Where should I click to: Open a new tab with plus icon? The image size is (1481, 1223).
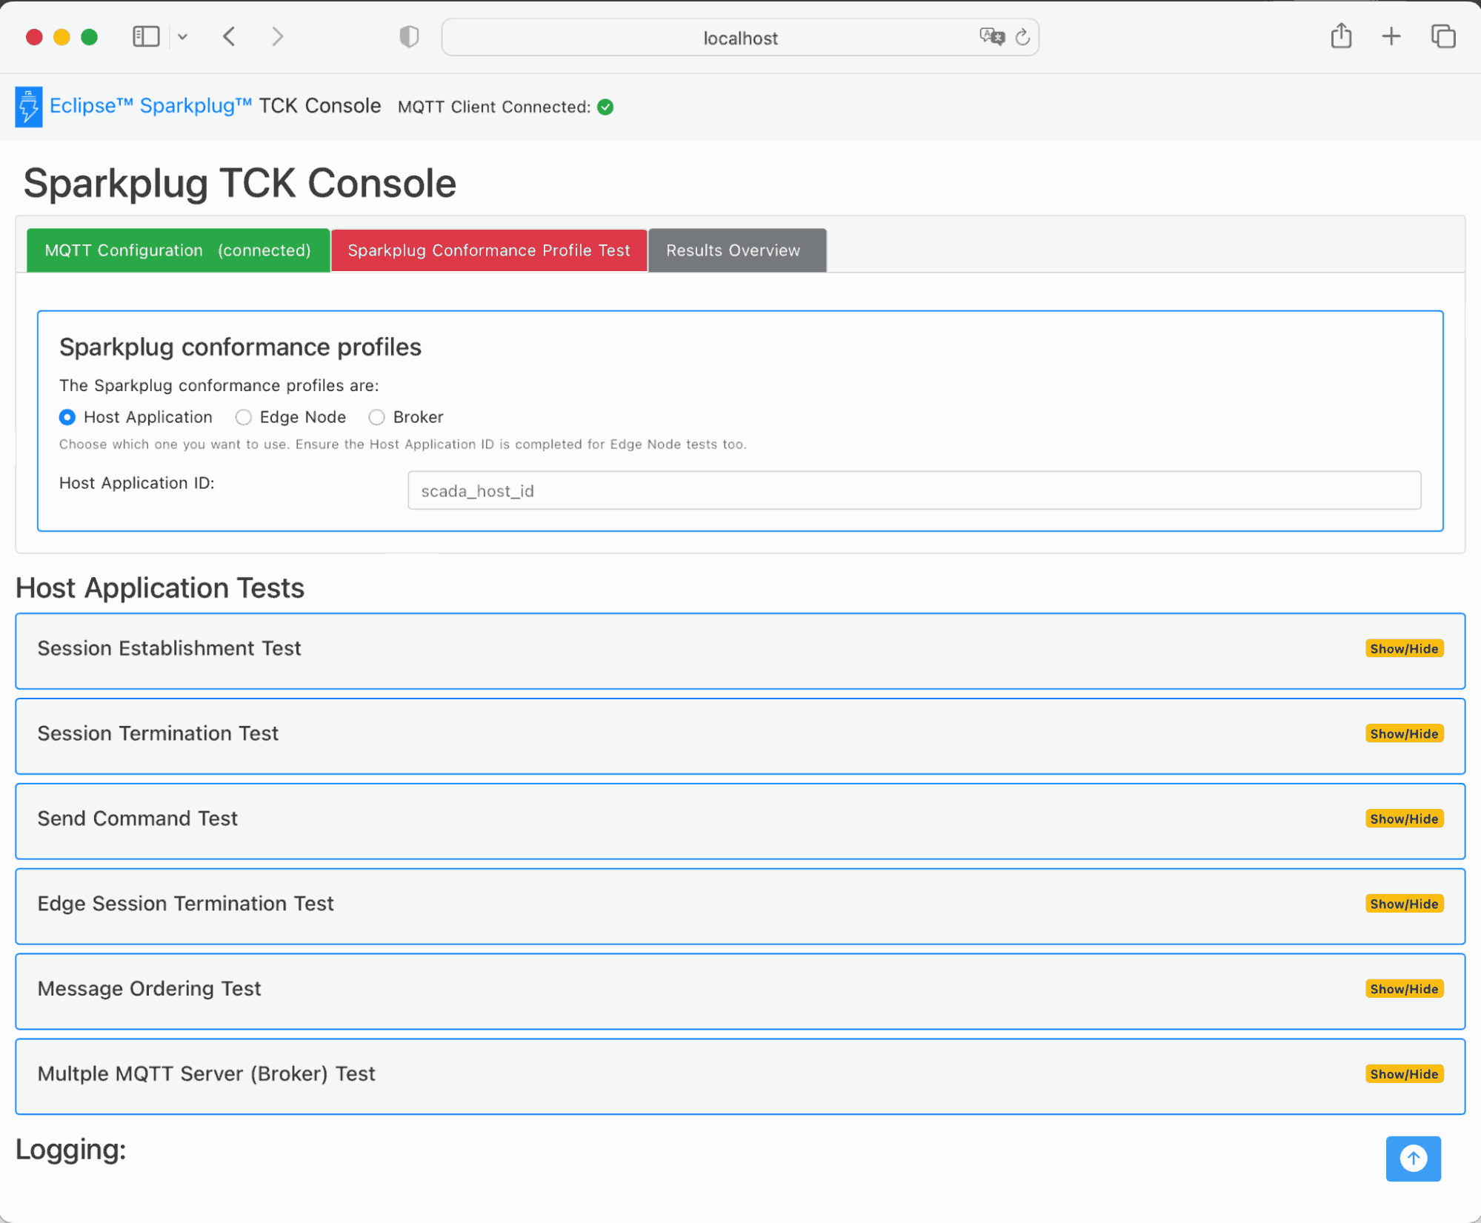tap(1391, 36)
